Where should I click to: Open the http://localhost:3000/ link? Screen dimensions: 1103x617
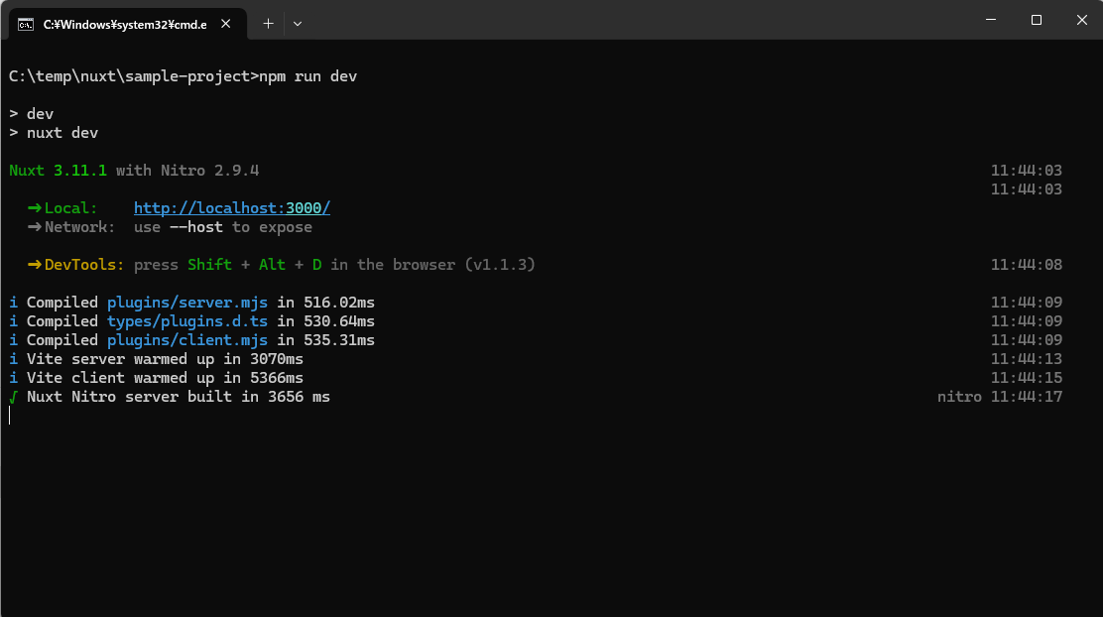click(231, 208)
